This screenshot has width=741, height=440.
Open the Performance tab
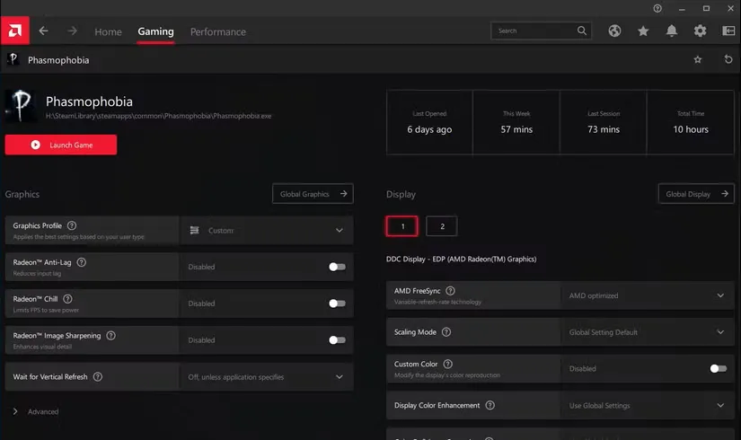click(x=218, y=31)
